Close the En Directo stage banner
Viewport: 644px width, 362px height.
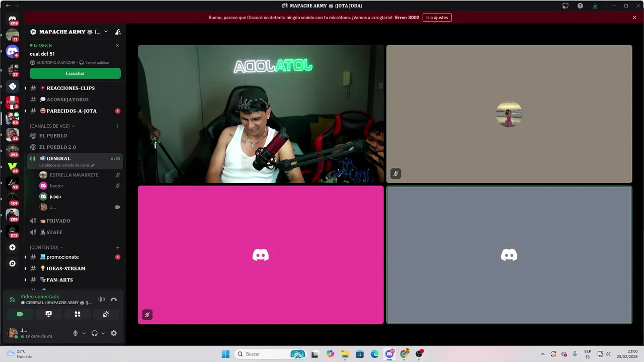[117, 45]
